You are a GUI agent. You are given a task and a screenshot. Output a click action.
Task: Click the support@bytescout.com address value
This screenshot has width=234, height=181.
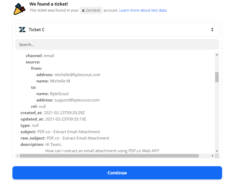point(77,100)
